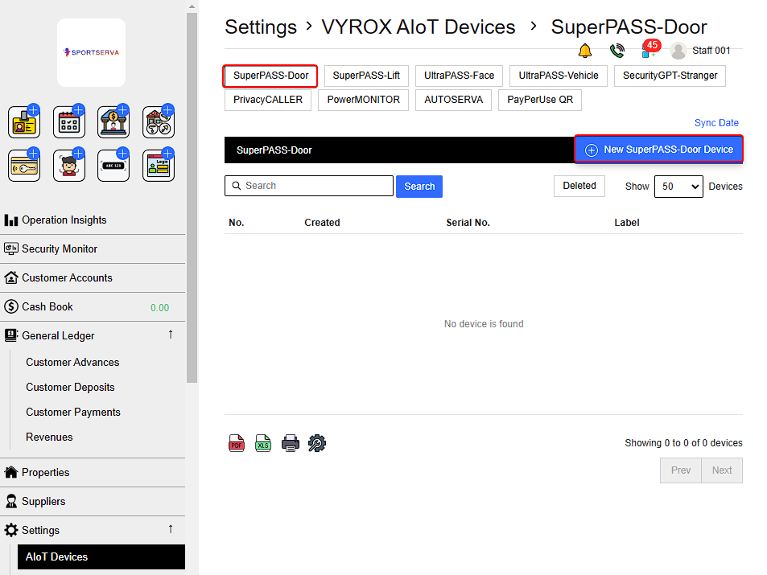767x575 pixels.
Task: Click the New SuperPASS-Door Device button
Action: 658,150
